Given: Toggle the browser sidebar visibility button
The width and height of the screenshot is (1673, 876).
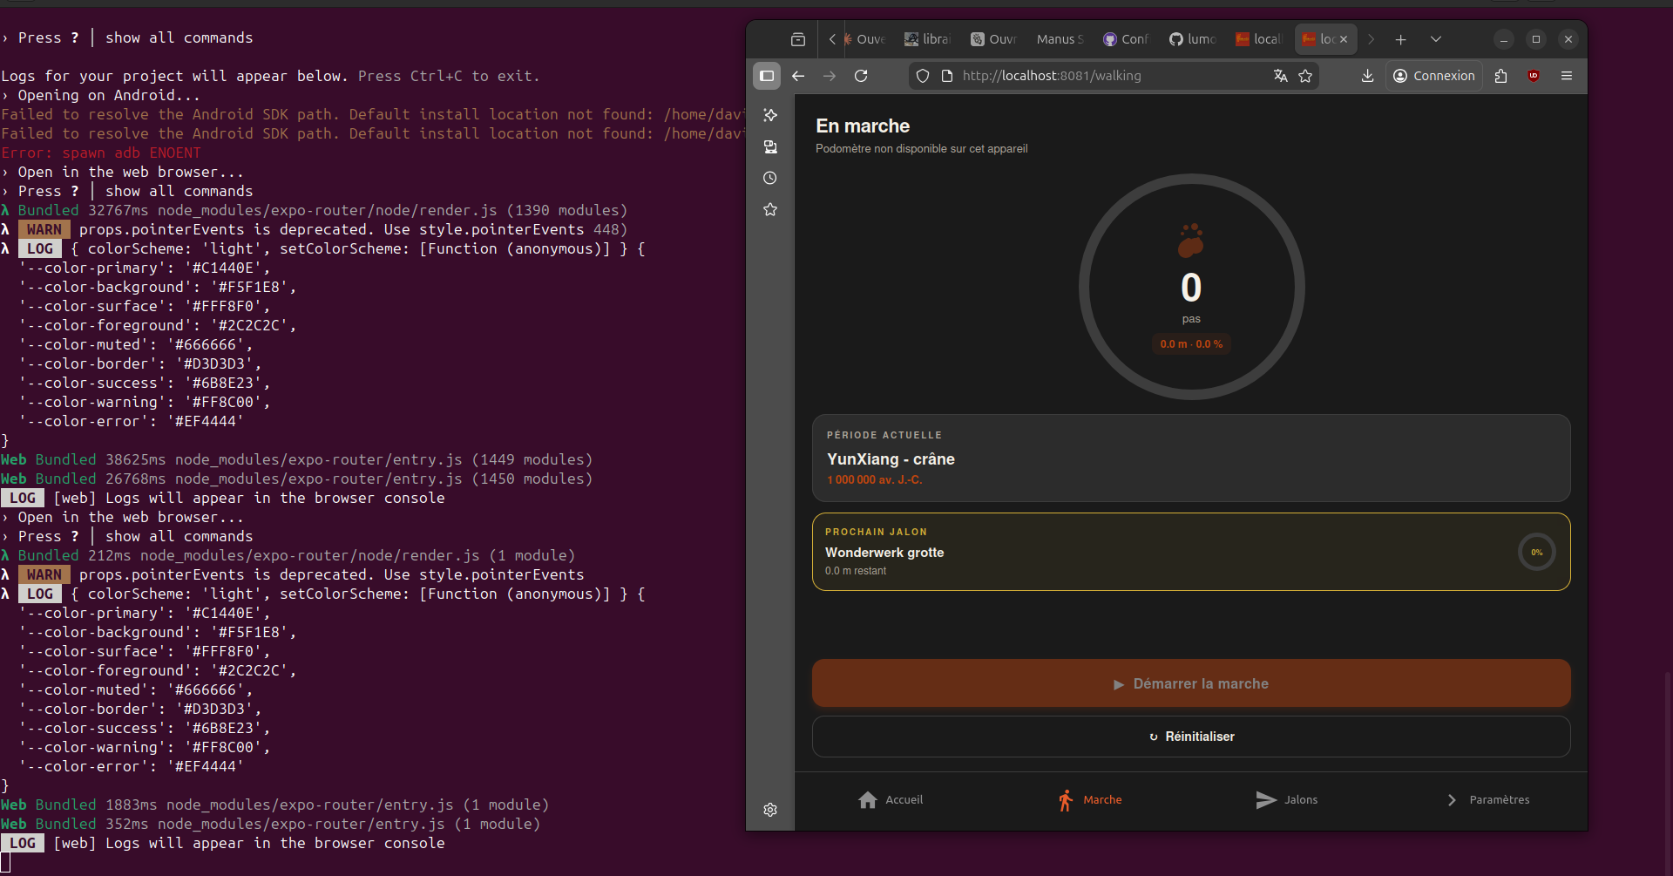Looking at the screenshot, I should point(767,76).
